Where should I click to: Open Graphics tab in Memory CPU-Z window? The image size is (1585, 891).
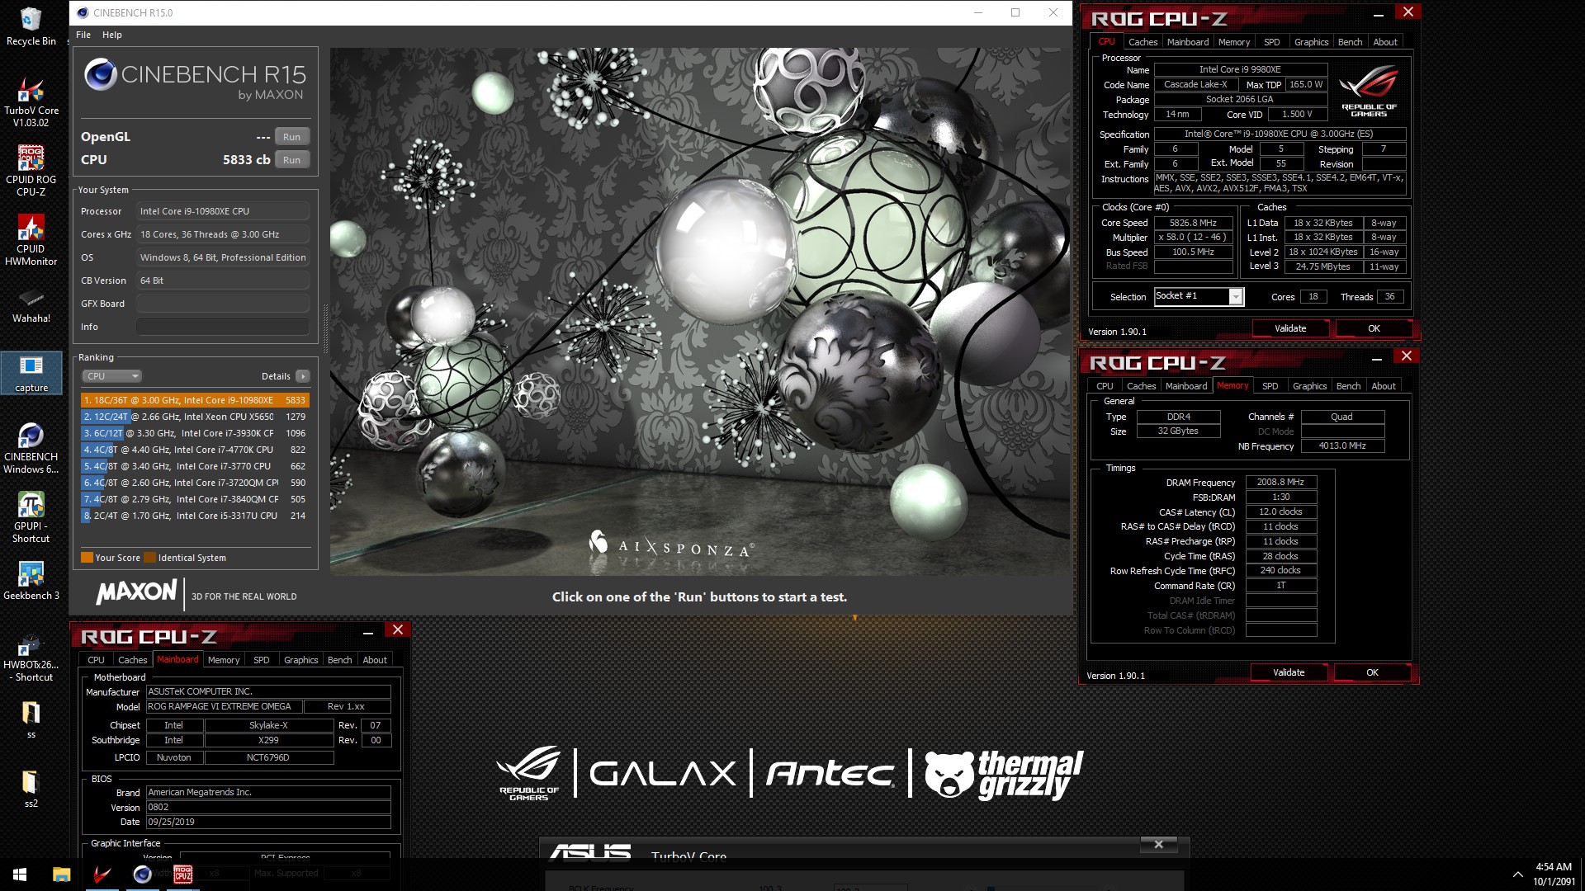1309,386
